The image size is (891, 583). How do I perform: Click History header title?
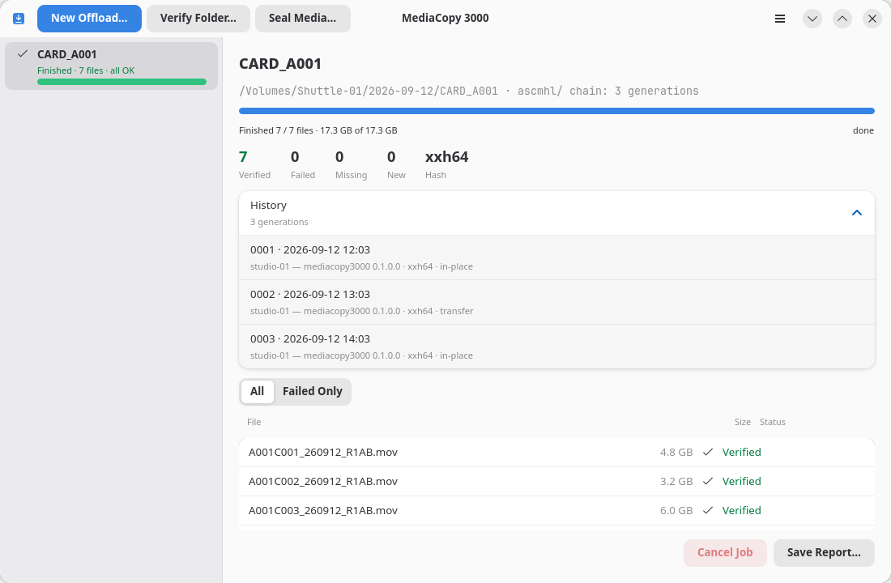coord(268,205)
